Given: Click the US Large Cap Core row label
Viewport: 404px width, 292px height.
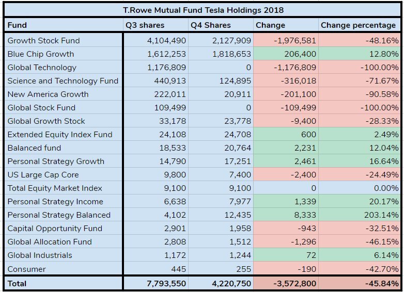Looking at the screenshot, I should coord(43,174).
